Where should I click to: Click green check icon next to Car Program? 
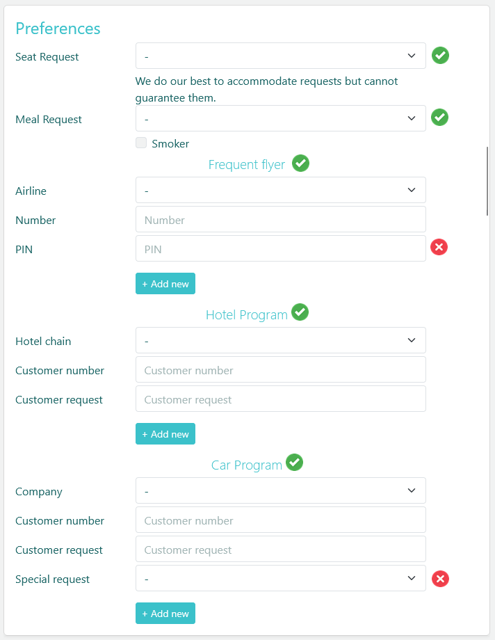click(295, 463)
